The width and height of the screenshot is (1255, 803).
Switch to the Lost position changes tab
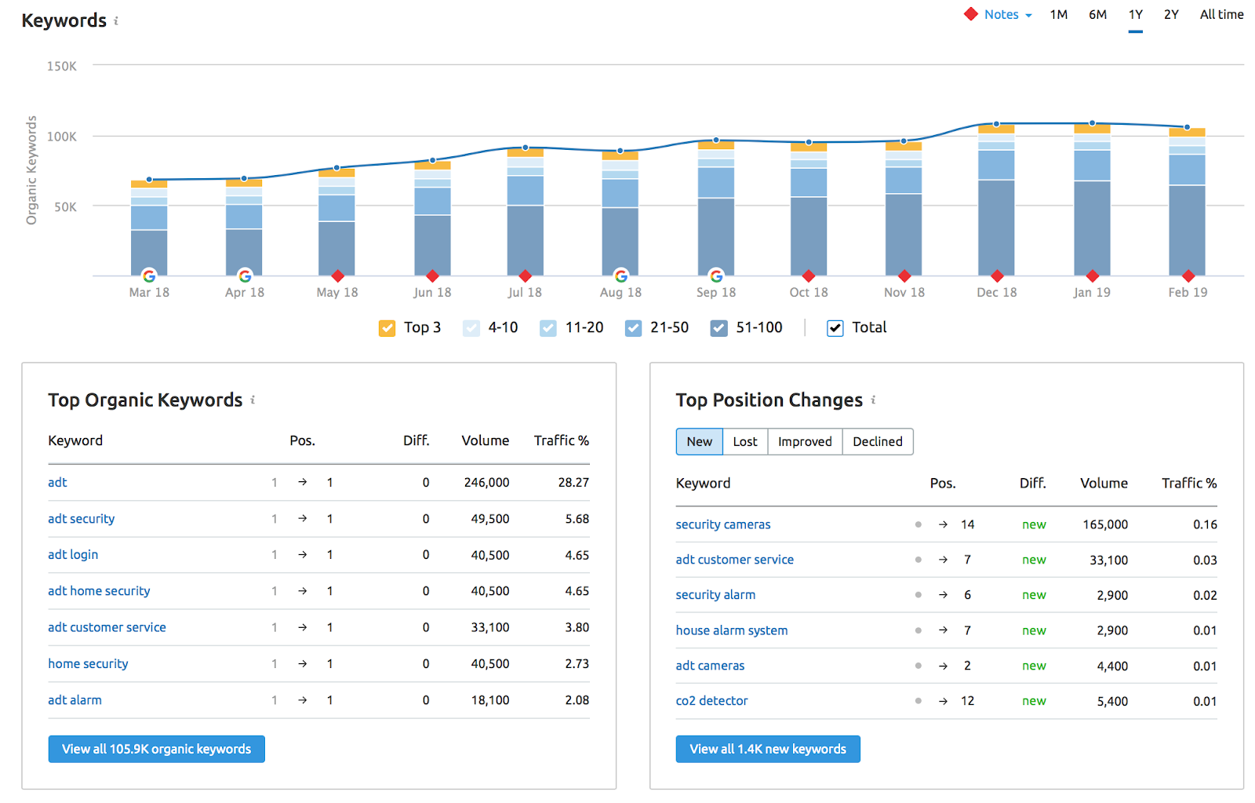pyautogui.click(x=745, y=442)
